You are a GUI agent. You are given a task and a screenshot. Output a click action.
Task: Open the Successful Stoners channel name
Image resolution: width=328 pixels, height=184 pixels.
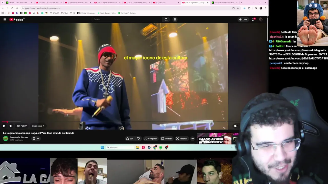pos(19,137)
